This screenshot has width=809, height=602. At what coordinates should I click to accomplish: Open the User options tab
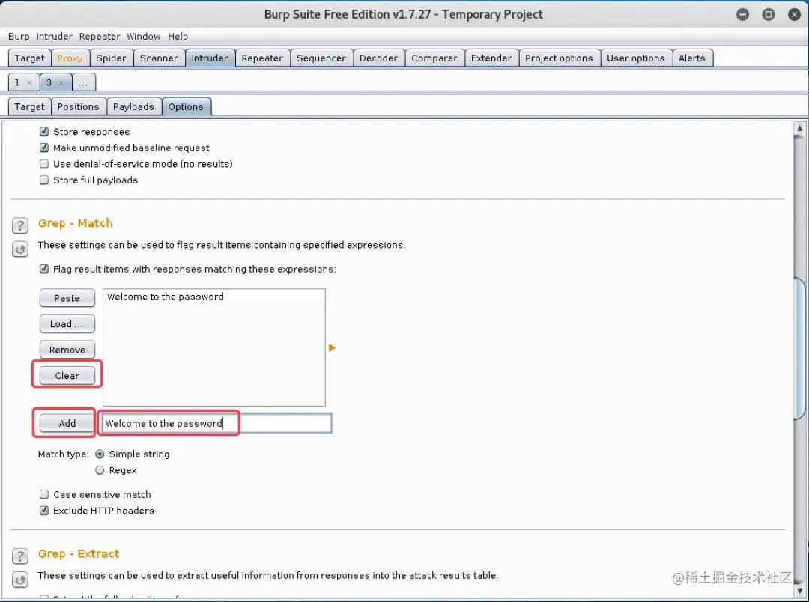click(636, 58)
